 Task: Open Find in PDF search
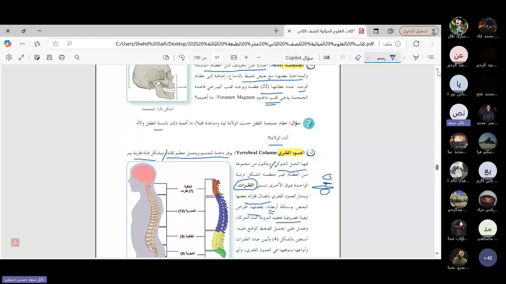pyautogui.click(x=77, y=58)
